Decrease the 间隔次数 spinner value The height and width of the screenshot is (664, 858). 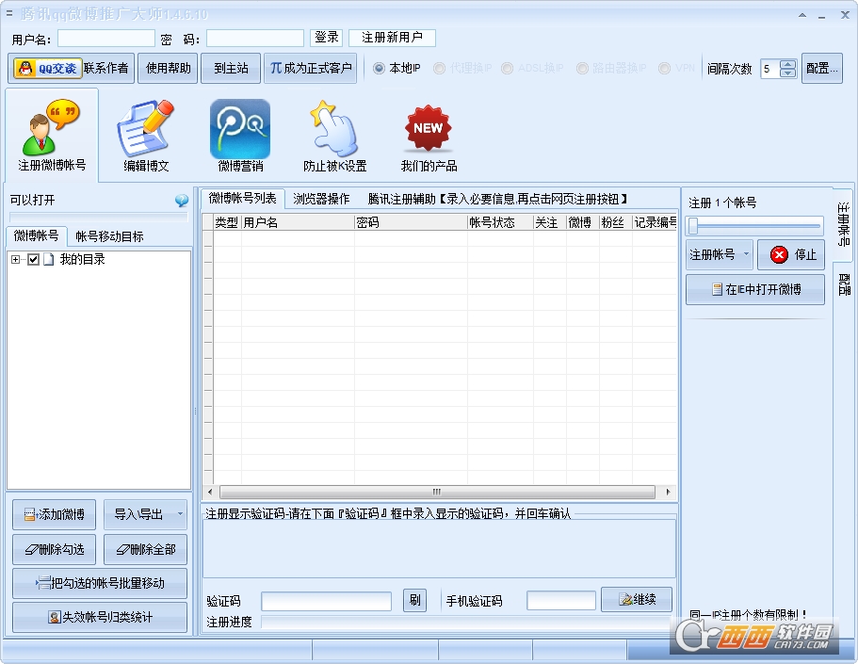(788, 73)
